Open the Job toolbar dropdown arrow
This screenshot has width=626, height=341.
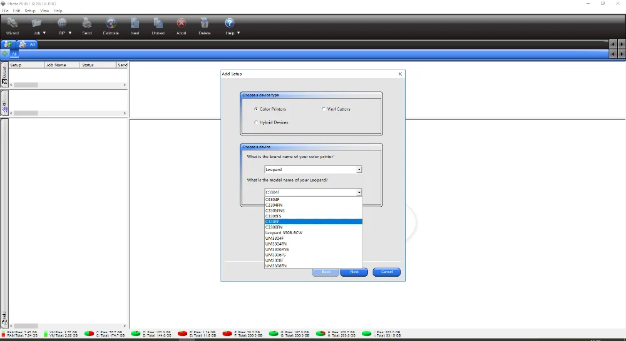pos(44,33)
